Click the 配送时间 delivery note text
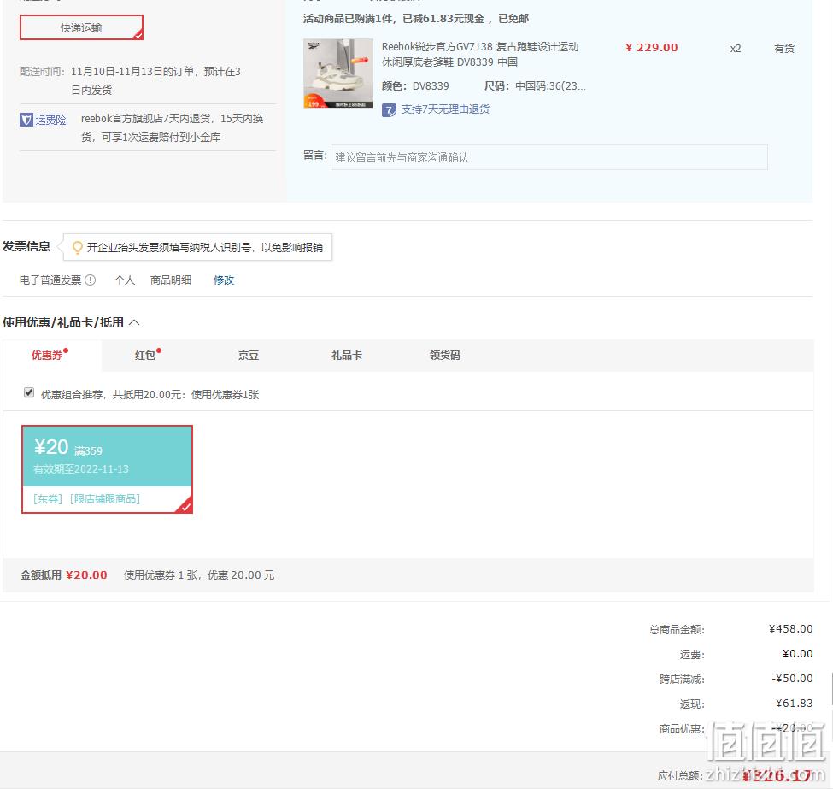Screen dimensions: 833x789 130,81
